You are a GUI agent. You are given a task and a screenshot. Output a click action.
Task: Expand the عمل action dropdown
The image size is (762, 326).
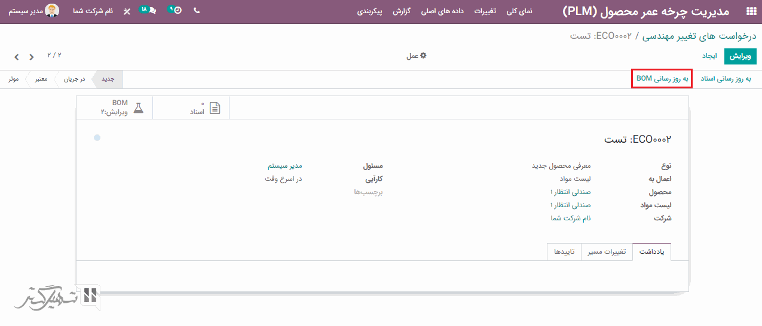[417, 56]
